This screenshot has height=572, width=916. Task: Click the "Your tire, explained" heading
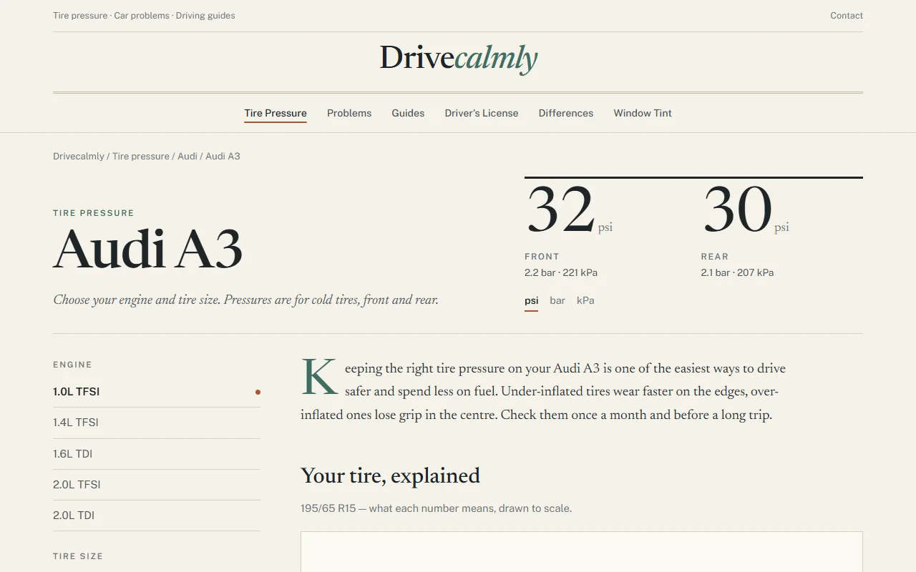click(390, 476)
